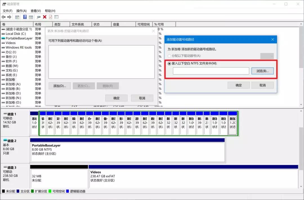Sort by the 文件系统 column header
Screen dimensions: 304x200
[78, 25]
